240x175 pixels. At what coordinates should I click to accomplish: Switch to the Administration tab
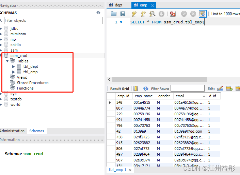[12, 131]
